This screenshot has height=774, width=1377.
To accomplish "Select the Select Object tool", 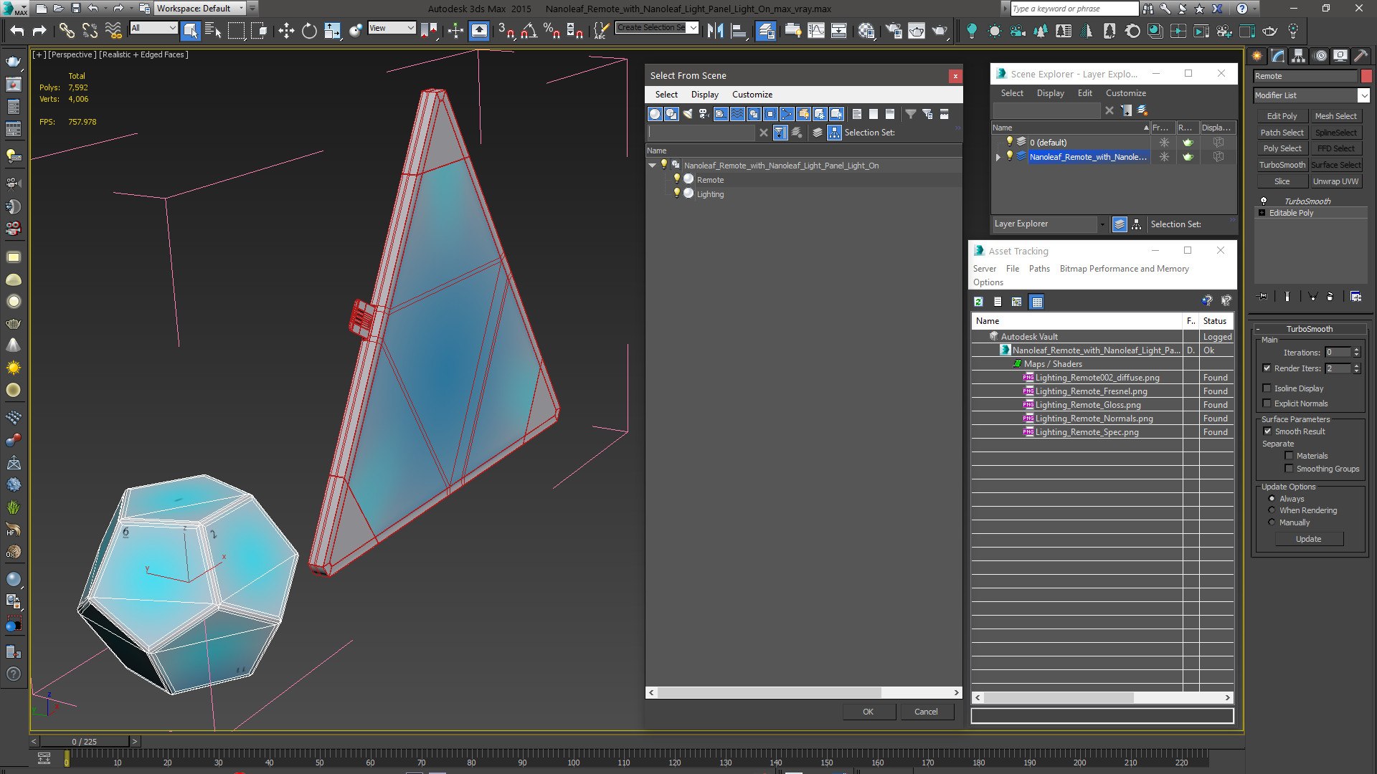I will (190, 30).
